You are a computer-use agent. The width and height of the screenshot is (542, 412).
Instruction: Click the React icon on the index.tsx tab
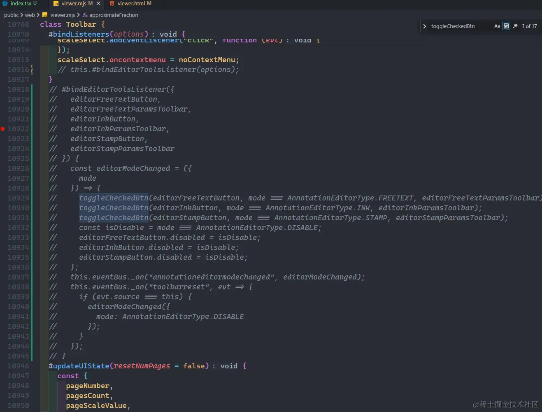[4, 3]
